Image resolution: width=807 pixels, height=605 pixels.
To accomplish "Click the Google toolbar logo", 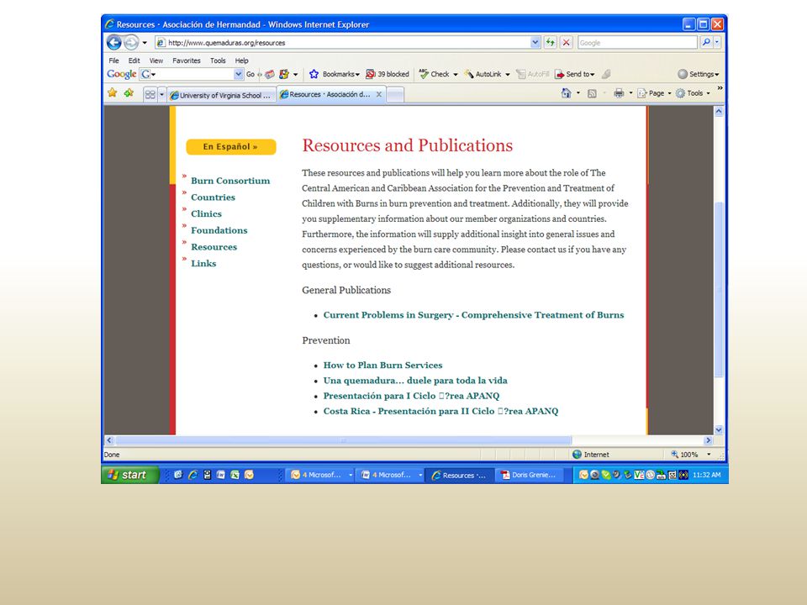I will pyautogui.click(x=121, y=74).
